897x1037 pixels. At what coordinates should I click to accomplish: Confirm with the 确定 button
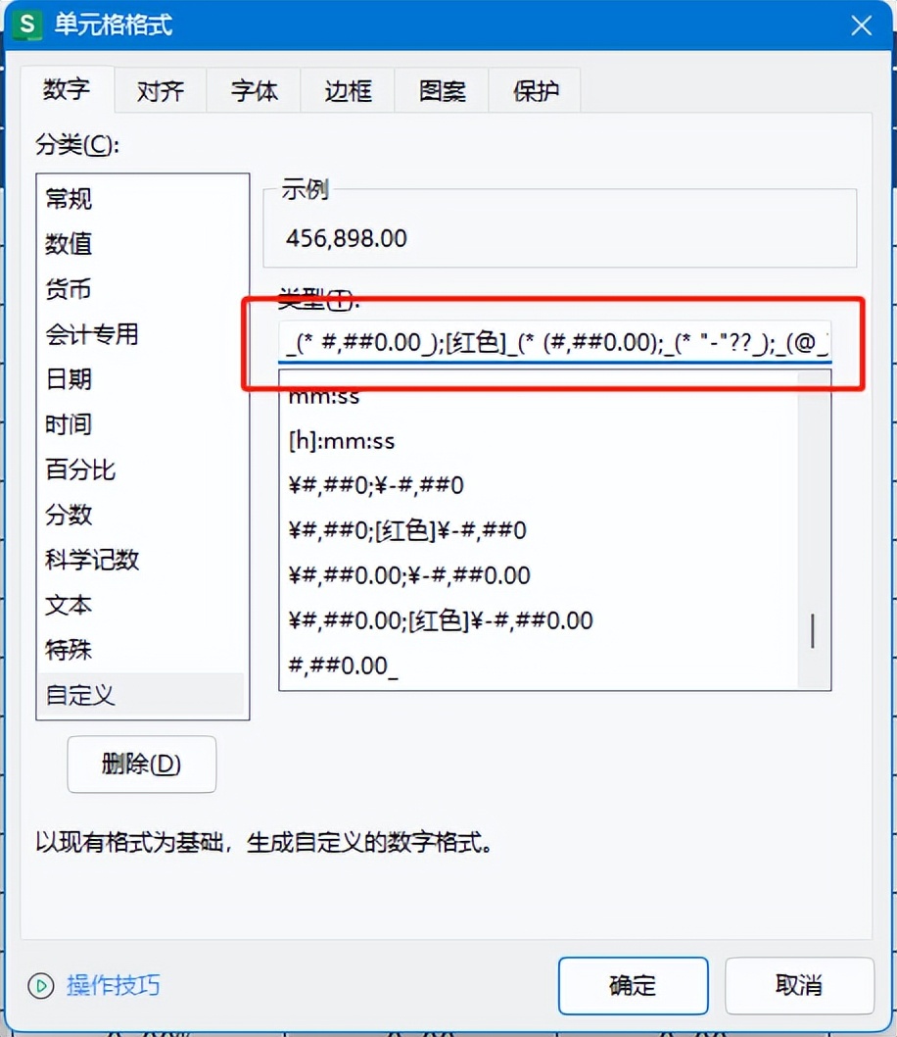633,985
